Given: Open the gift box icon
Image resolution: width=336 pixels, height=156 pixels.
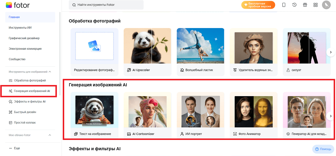Looking at the screenshot, I should point(305,5).
